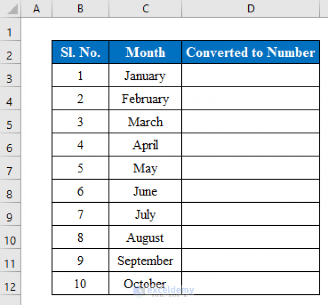Select the cell containing July

pyautogui.click(x=145, y=214)
